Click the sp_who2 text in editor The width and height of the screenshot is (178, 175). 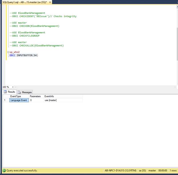(15, 52)
